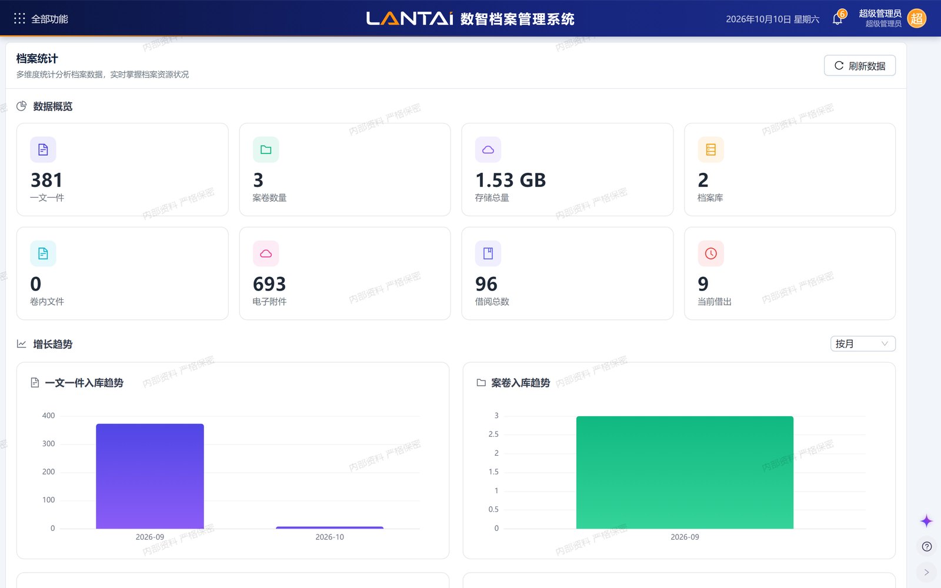Screen dimensions: 941x588
Task: Click the pie chart icon beside 数据概览
Action: coord(22,106)
